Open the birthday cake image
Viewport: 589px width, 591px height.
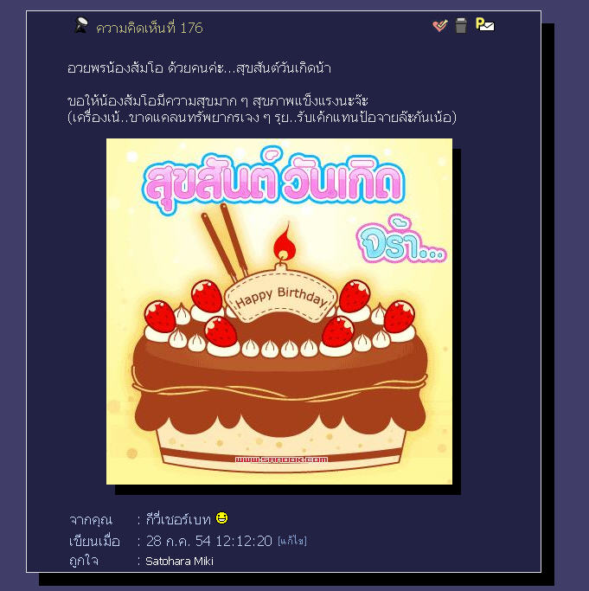coord(279,312)
